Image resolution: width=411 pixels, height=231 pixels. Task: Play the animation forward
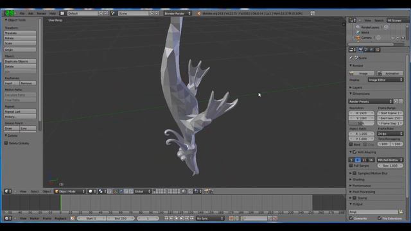click(x=181, y=218)
